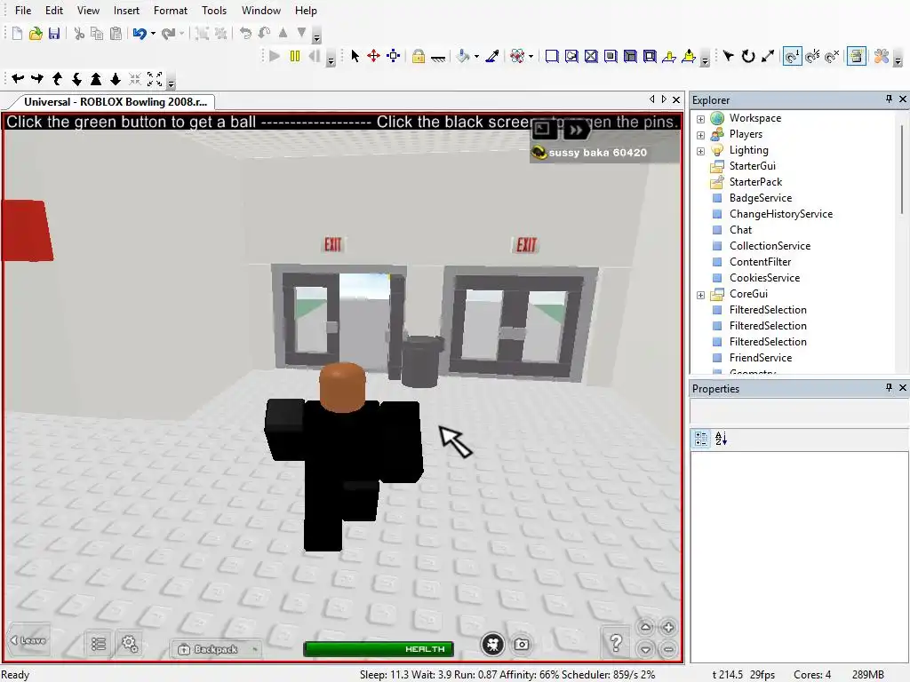
Task: Click the Paste clipboard icon
Action: coord(116,34)
